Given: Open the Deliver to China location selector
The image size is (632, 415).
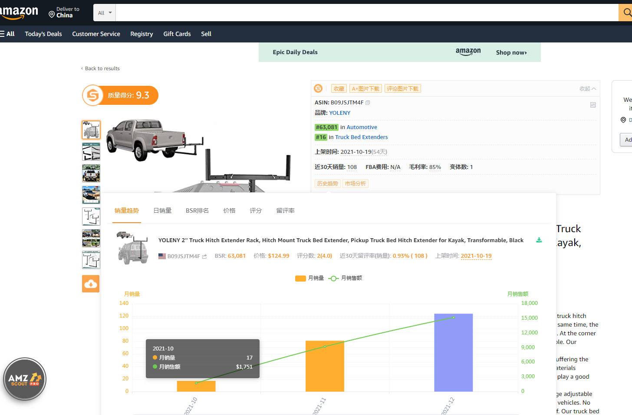Looking at the screenshot, I should click(x=64, y=13).
